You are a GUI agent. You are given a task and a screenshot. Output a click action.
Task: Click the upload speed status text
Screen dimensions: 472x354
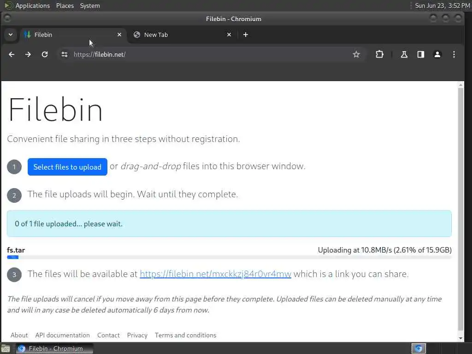click(385, 250)
